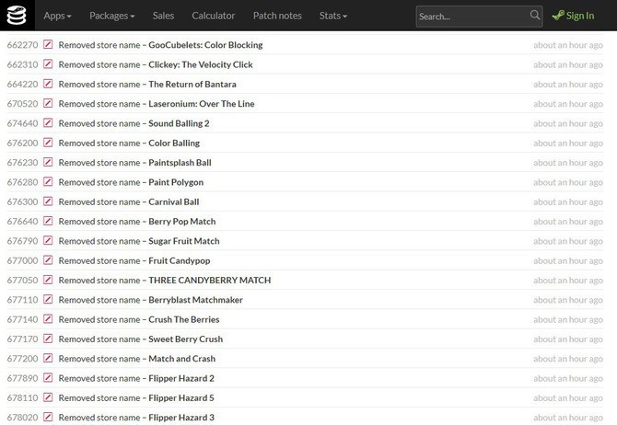The width and height of the screenshot is (617, 425).
Task: Open app ID 676230 link
Action: (x=22, y=163)
